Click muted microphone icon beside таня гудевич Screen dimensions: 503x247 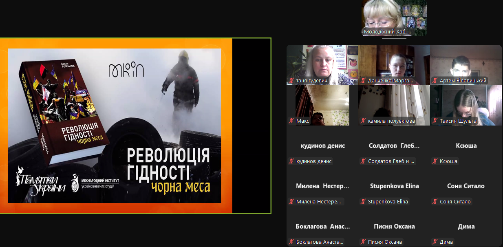[x=291, y=81]
